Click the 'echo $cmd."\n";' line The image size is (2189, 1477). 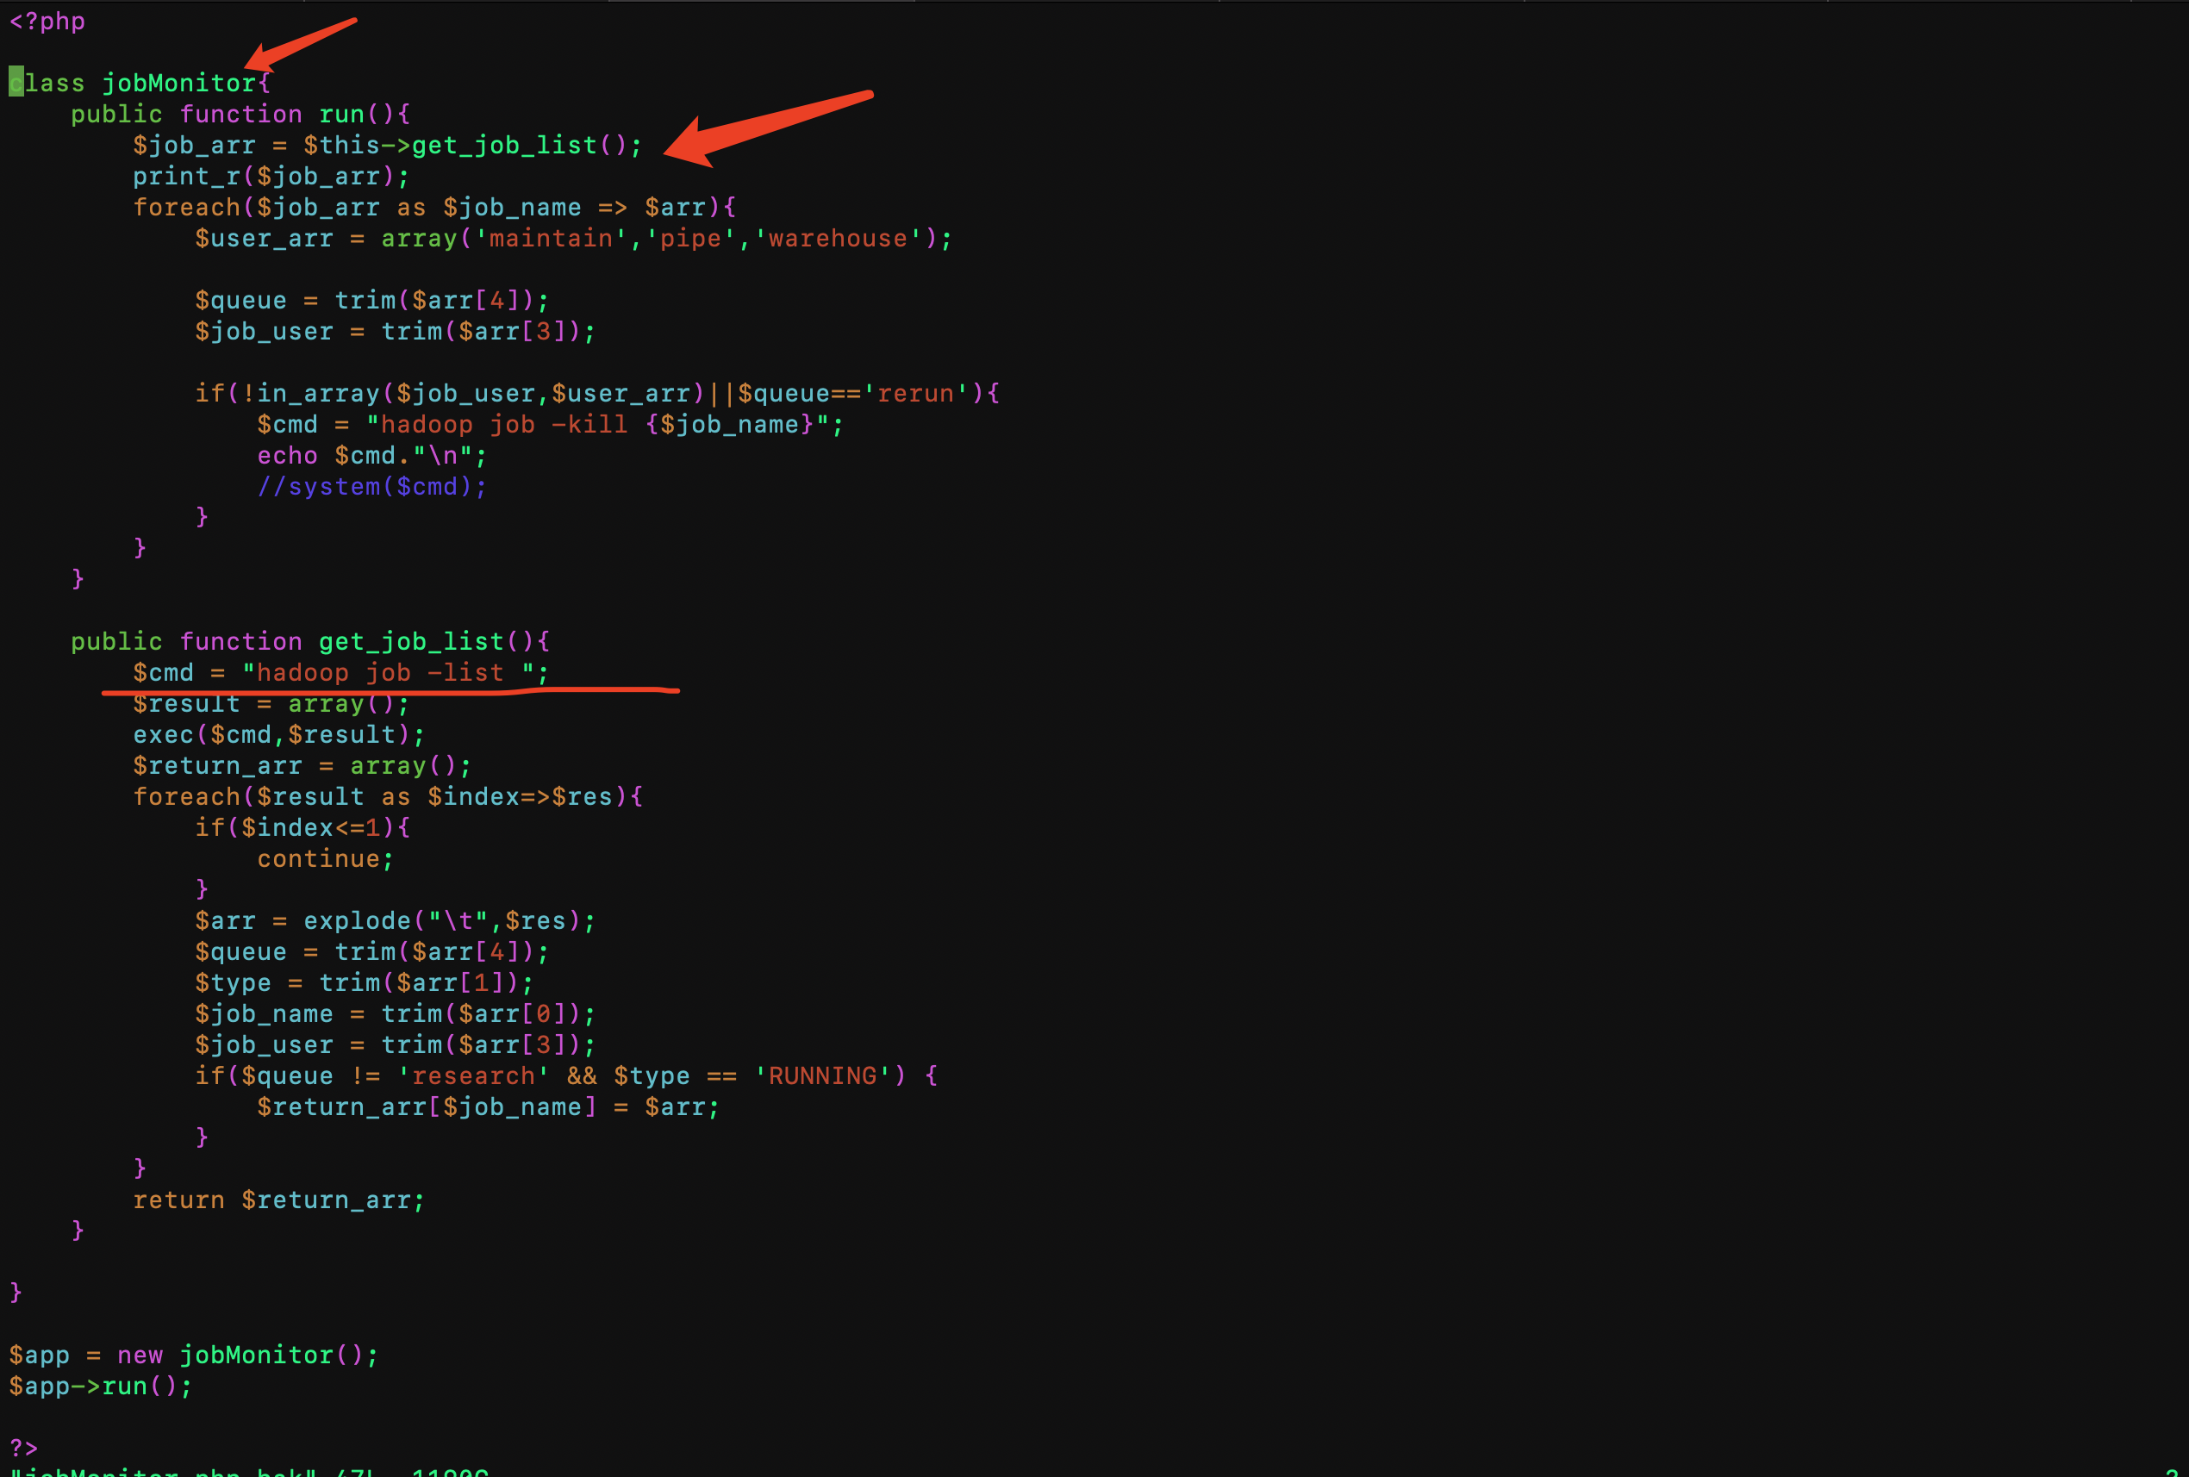click(372, 455)
